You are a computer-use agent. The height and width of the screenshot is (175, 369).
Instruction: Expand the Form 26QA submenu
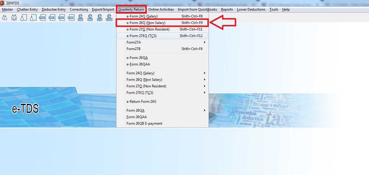[x=163, y=110]
